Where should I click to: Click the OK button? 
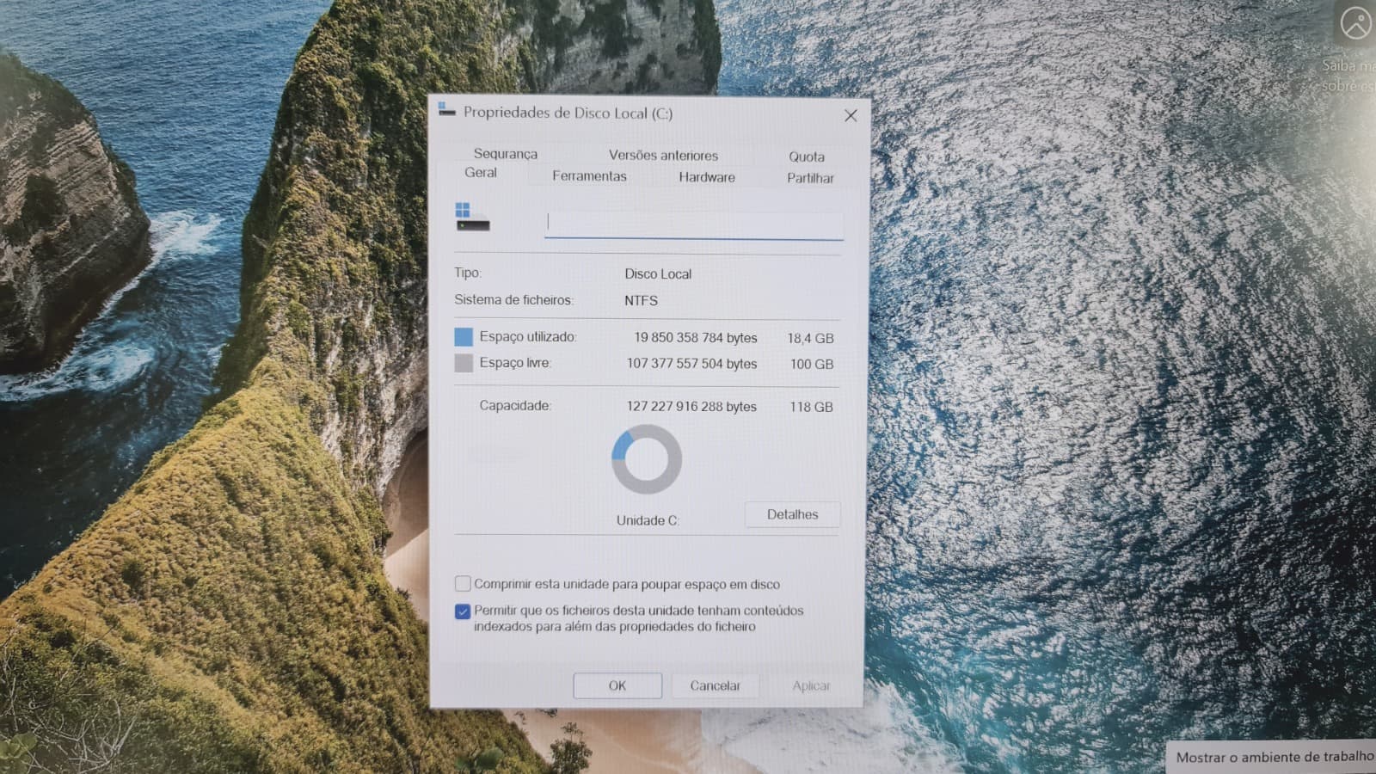coord(617,685)
